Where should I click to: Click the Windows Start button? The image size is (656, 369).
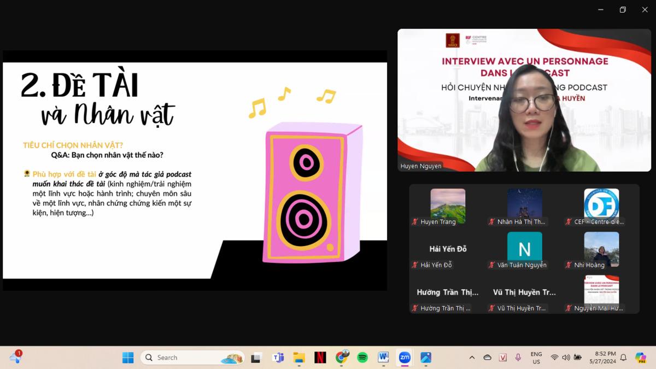pyautogui.click(x=128, y=358)
